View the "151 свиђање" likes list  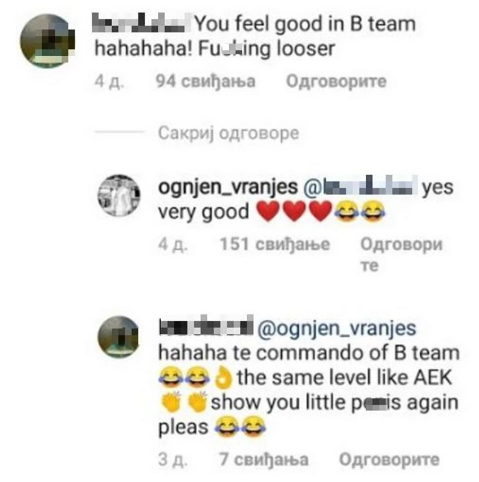(275, 244)
